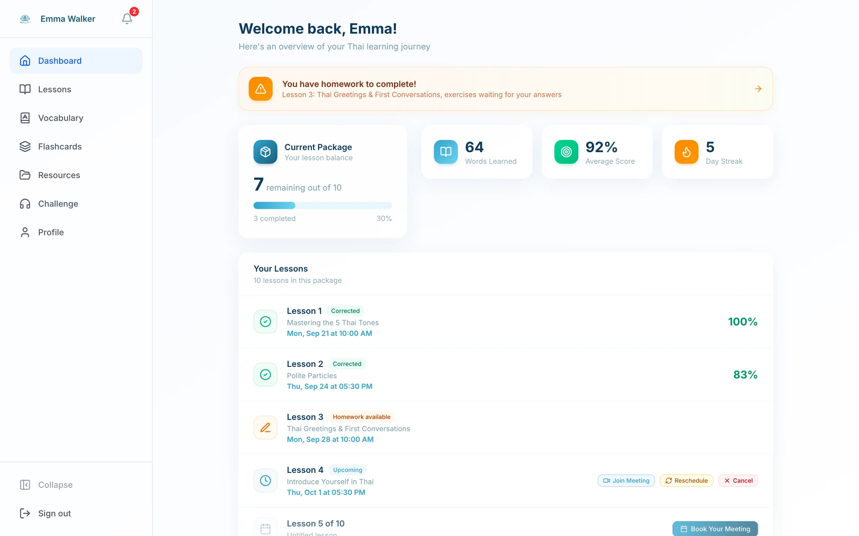Image resolution: width=859 pixels, height=536 pixels.
Task: Click 'Mon, Sep 28 at 10:00 AM' date
Action: pyautogui.click(x=330, y=439)
